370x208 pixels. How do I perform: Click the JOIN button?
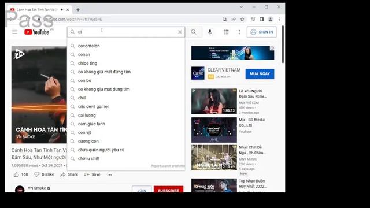(x=142, y=190)
